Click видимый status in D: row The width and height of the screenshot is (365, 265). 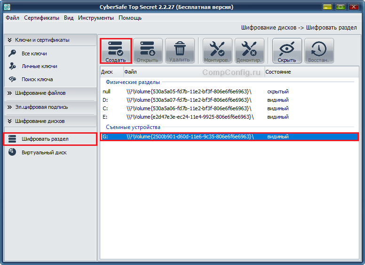(278, 100)
